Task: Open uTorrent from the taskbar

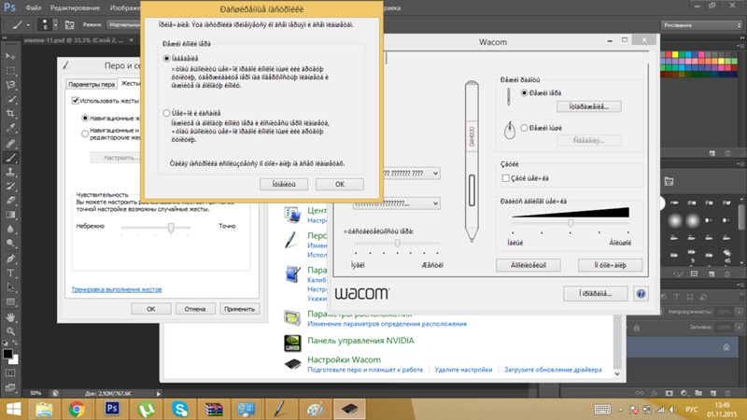Action: point(146,409)
